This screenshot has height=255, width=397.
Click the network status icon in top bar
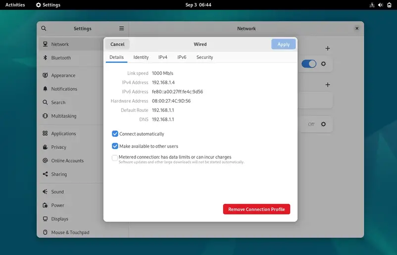pyautogui.click(x=372, y=5)
